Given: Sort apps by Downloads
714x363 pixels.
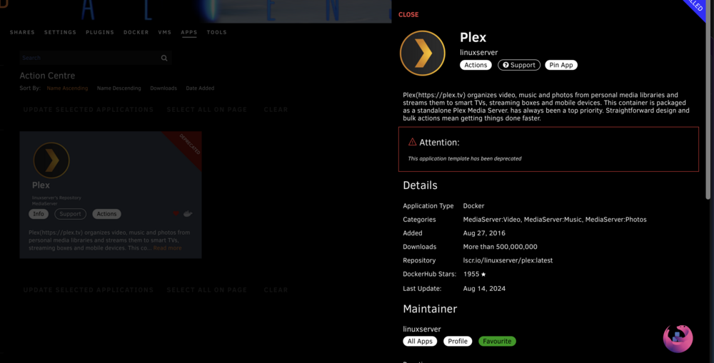Looking at the screenshot, I should [x=164, y=88].
